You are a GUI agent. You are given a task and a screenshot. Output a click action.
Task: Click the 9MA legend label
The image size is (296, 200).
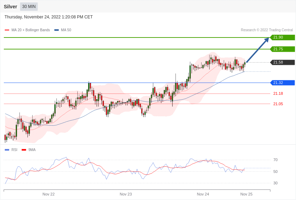(x=32, y=150)
